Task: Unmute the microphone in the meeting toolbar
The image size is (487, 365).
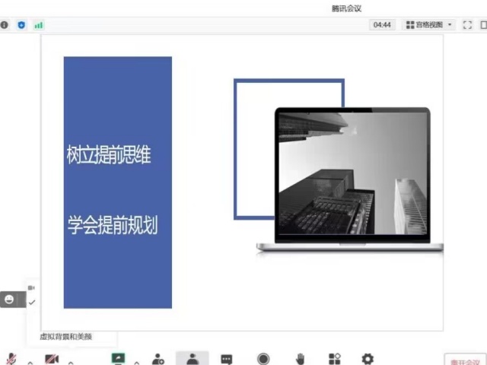Action: pos(11,359)
